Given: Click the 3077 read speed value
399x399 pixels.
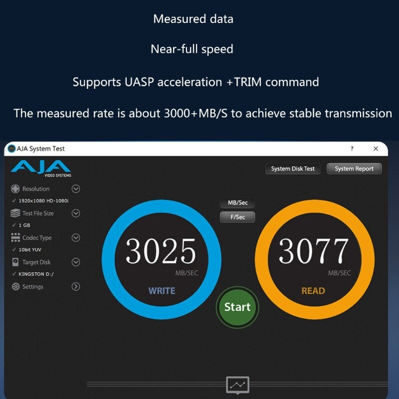Looking at the screenshot, I should coord(314,251).
